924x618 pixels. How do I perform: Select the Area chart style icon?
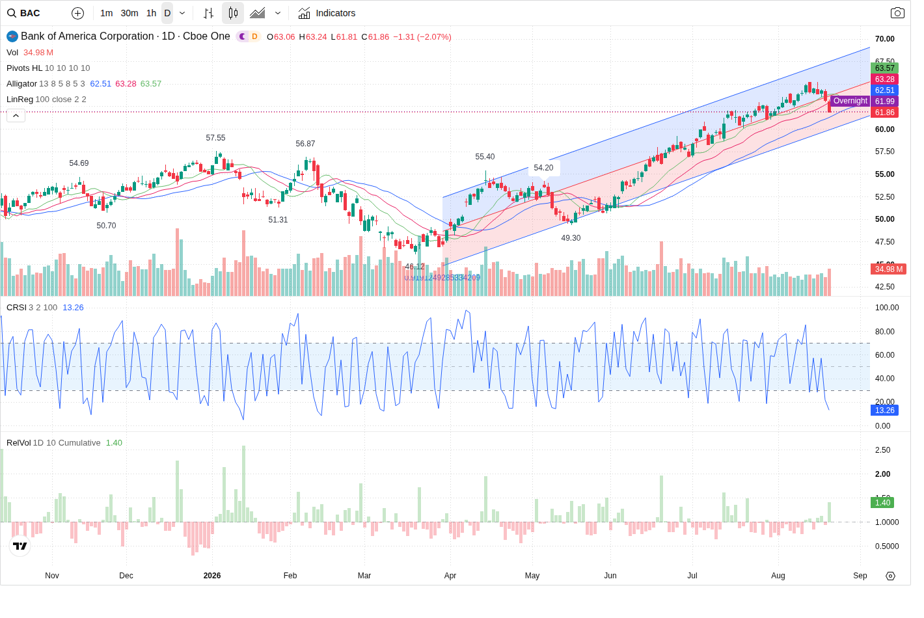coord(258,13)
